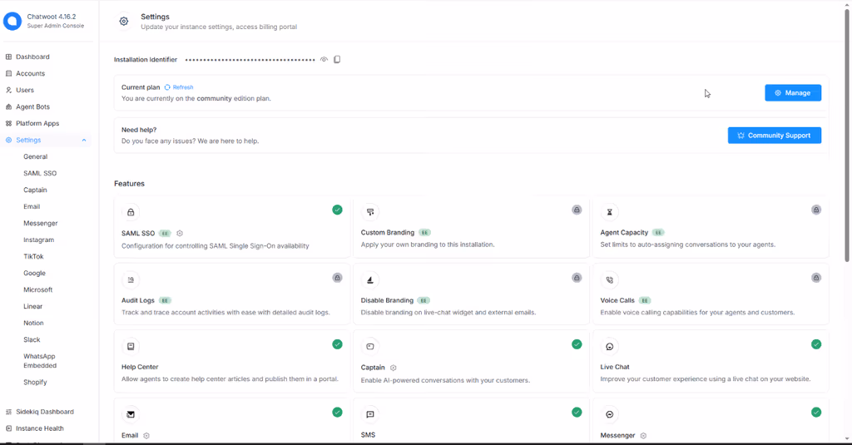Open Google settings submenu
Screen dimensions: 852x445
[x=34, y=274]
